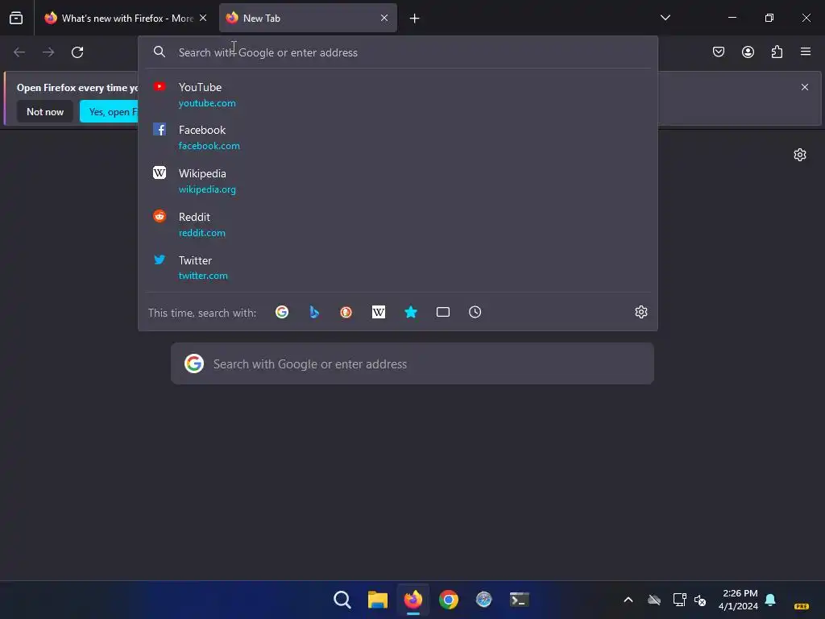This screenshot has height=619, width=825.
Task: Search this time with Bing
Action: [x=314, y=312]
